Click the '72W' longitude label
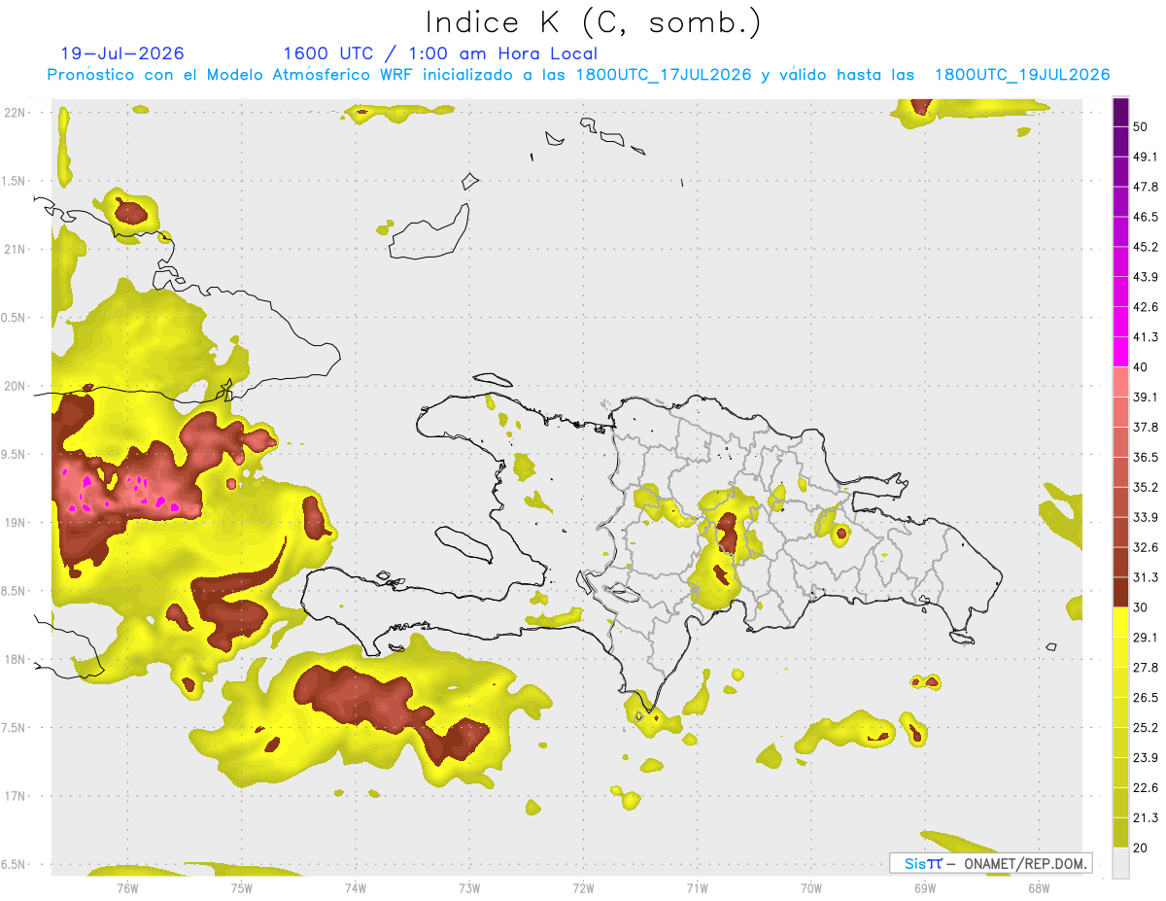The image size is (1166, 901). coord(583,887)
